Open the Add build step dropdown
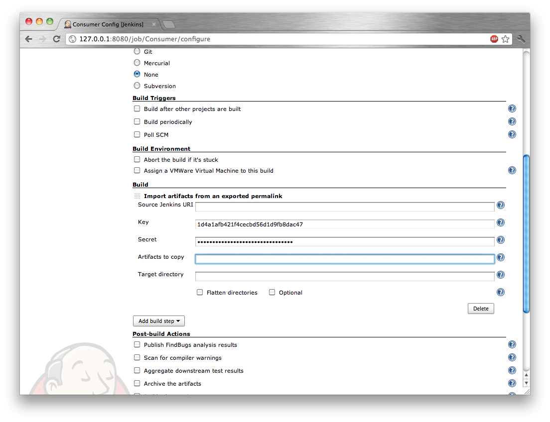The image size is (550, 422). pos(159,321)
